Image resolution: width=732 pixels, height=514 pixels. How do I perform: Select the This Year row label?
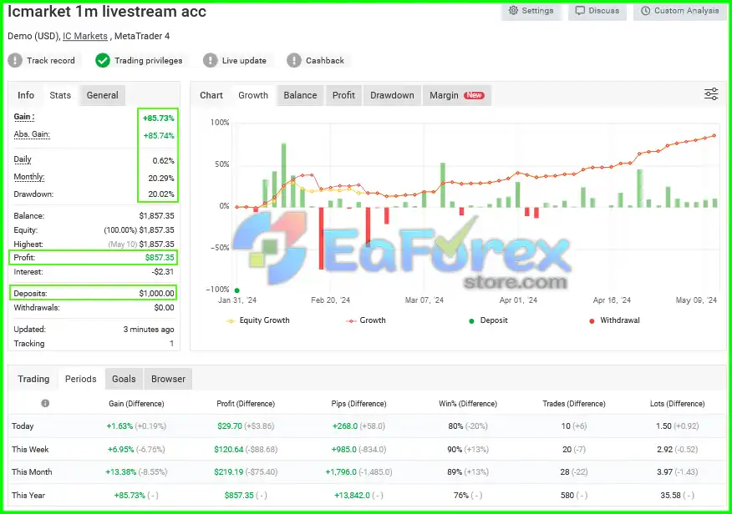(28, 495)
